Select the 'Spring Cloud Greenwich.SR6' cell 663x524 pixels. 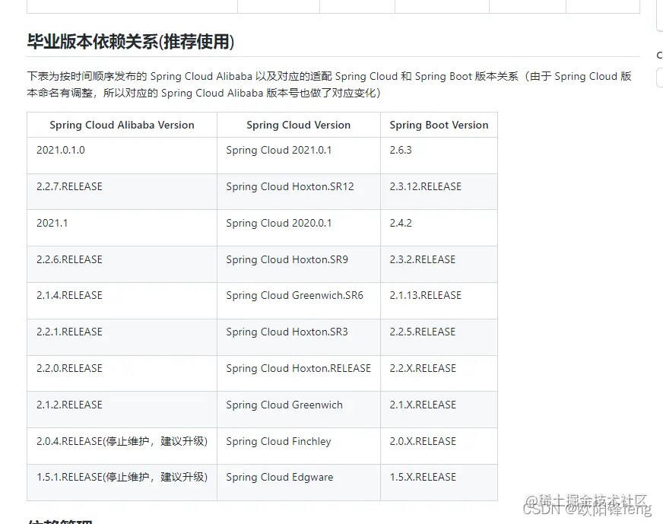[299, 300]
